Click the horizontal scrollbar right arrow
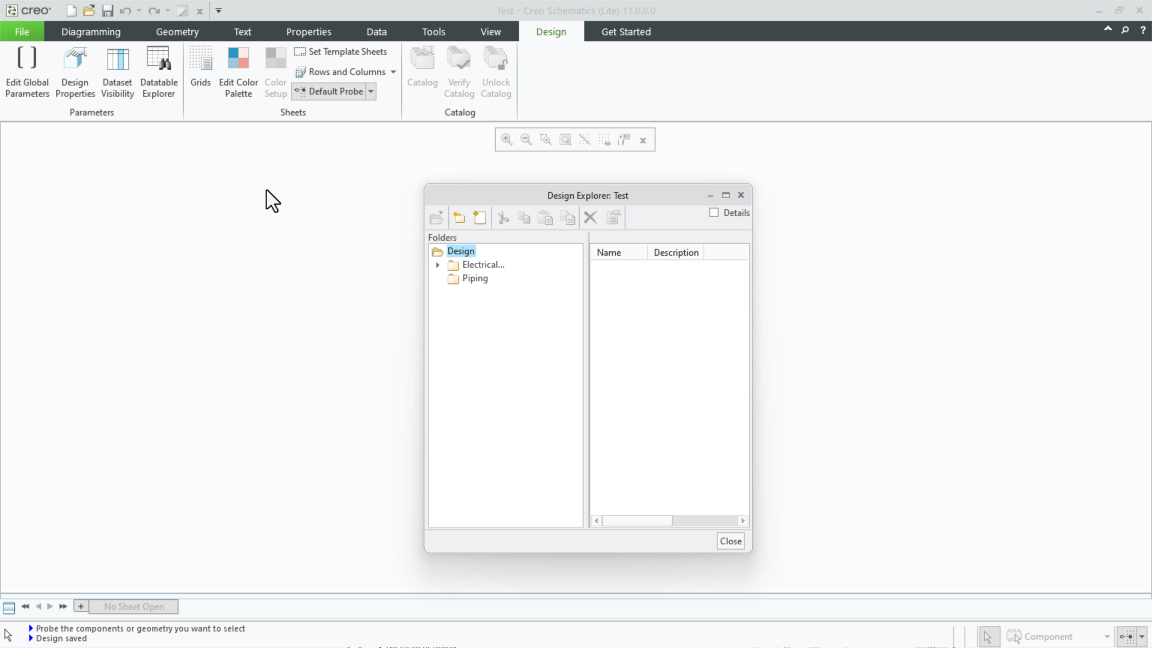 [x=743, y=521]
